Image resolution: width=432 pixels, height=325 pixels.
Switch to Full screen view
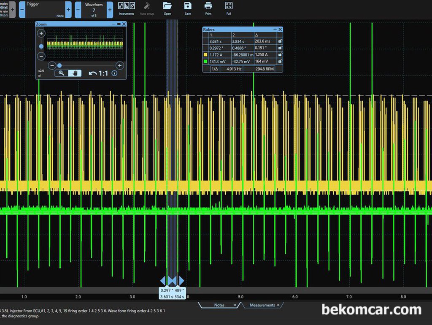click(x=229, y=8)
